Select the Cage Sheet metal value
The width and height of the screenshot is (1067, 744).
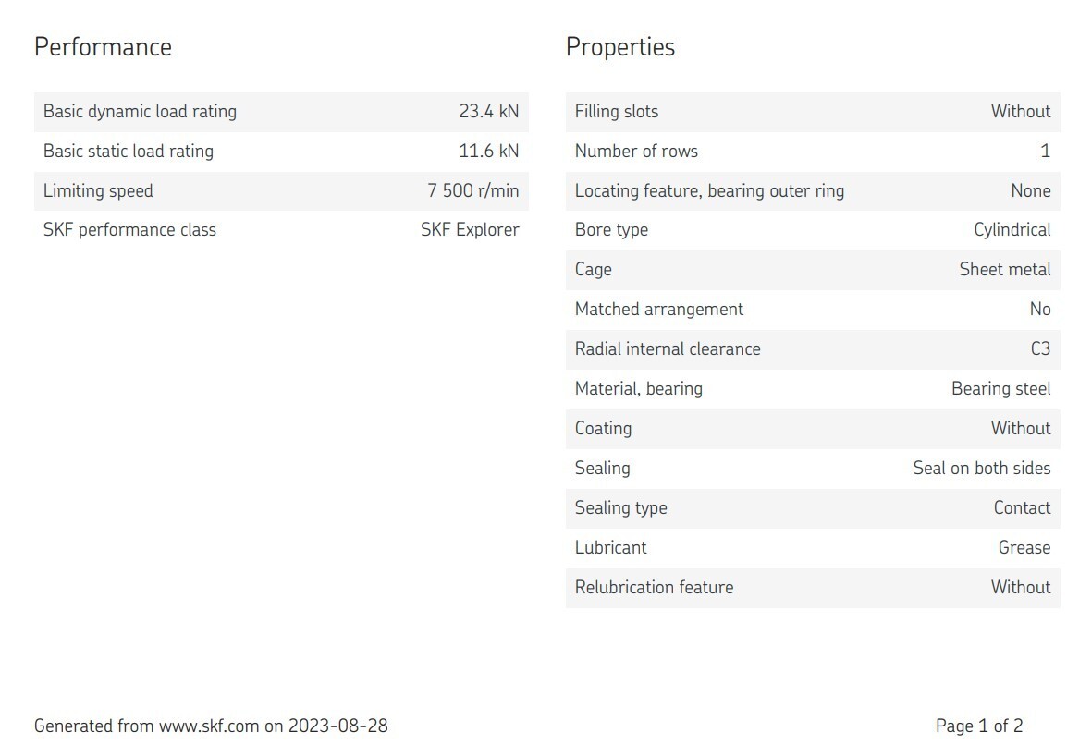(x=1005, y=269)
